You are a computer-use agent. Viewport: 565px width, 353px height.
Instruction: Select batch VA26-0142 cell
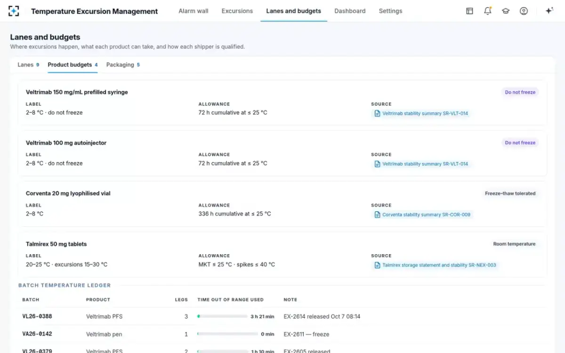[x=37, y=334]
